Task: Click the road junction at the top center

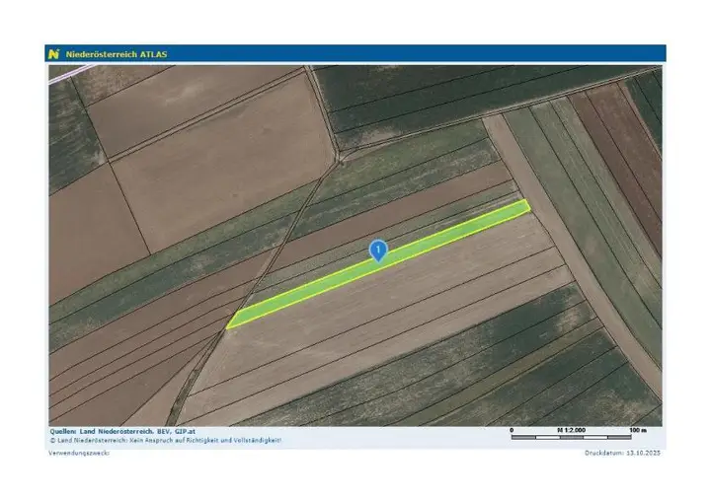Action: point(341,156)
